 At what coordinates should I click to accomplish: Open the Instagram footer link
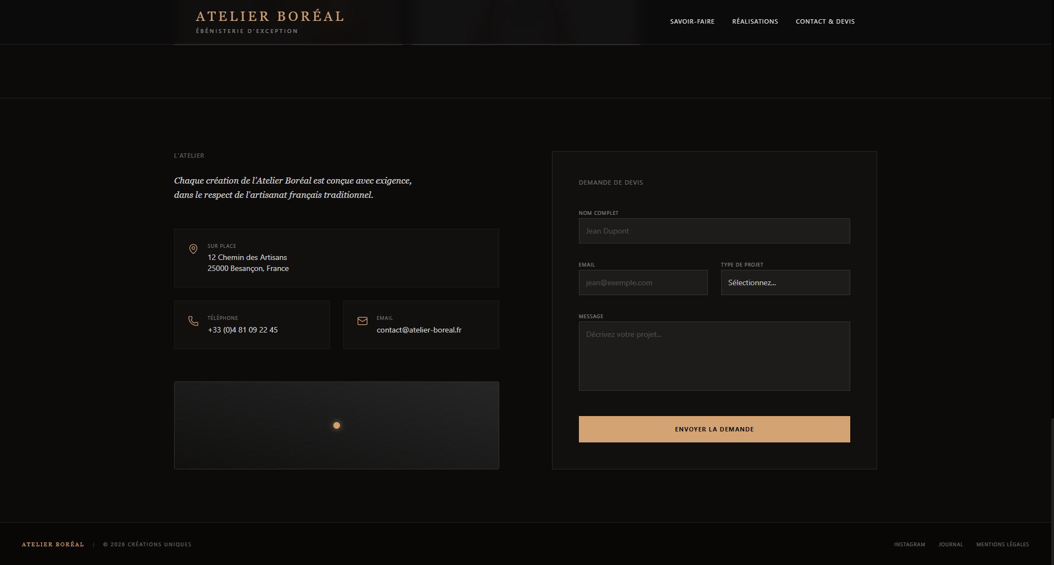pos(910,545)
